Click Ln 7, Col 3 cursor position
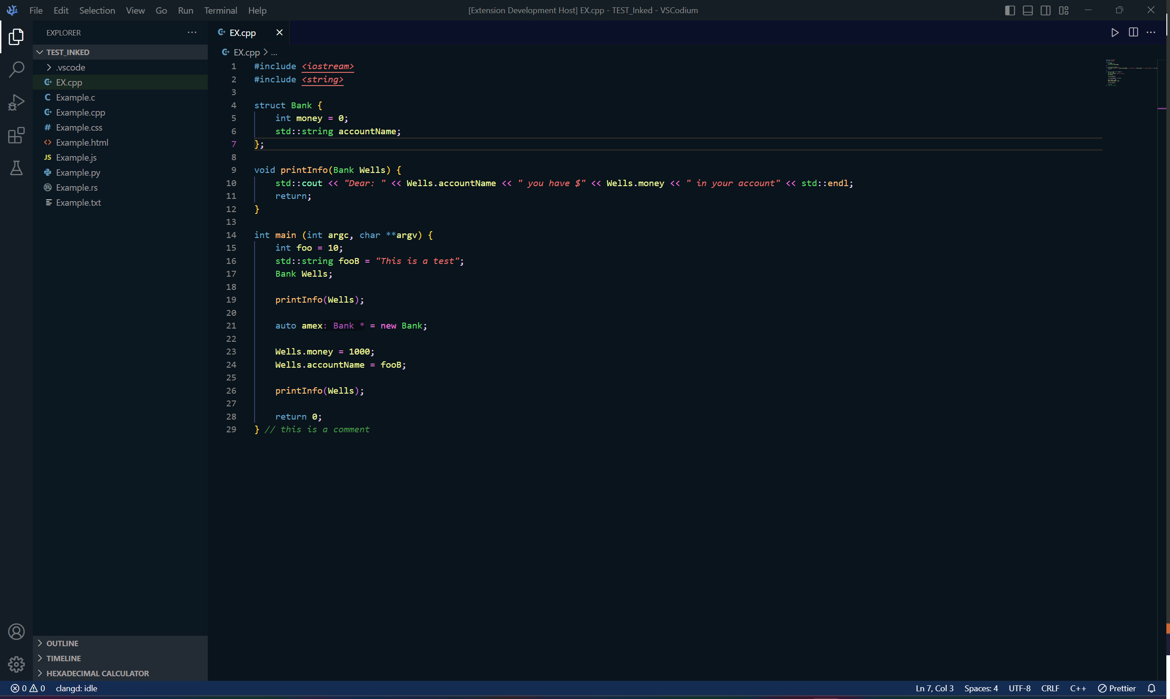 tap(935, 688)
